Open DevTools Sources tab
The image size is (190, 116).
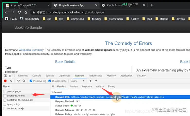(50, 76)
